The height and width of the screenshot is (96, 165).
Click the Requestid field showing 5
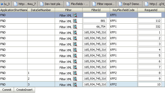pyautogui.click(x=150, y=55)
